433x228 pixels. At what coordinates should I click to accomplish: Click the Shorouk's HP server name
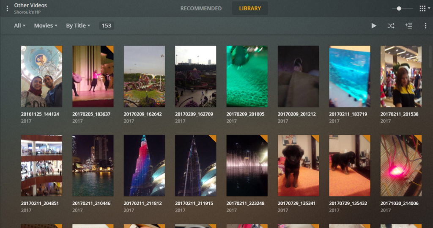coord(27,12)
